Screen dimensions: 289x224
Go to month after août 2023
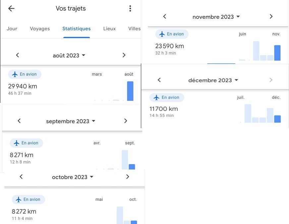pyautogui.click(x=124, y=55)
